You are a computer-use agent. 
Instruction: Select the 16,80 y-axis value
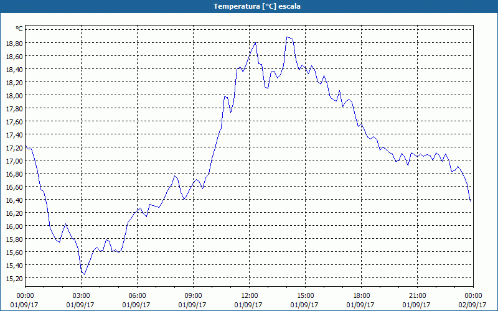coord(14,174)
